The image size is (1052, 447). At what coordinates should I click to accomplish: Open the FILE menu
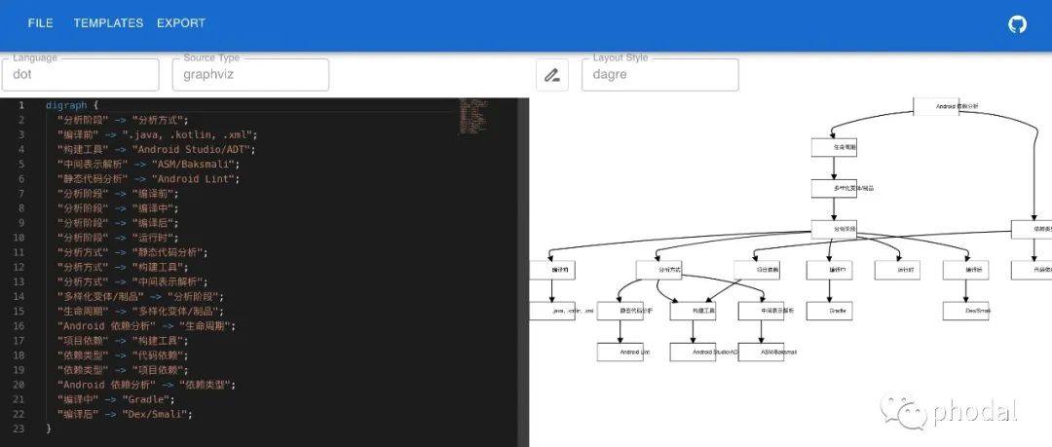coord(41,23)
